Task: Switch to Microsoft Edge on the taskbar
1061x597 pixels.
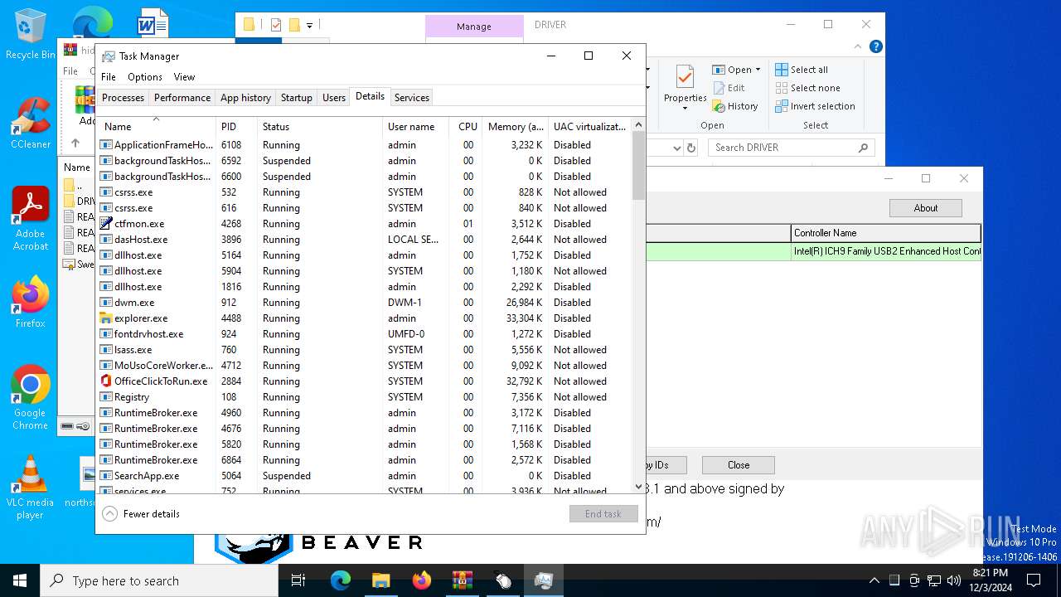Action: point(341,580)
